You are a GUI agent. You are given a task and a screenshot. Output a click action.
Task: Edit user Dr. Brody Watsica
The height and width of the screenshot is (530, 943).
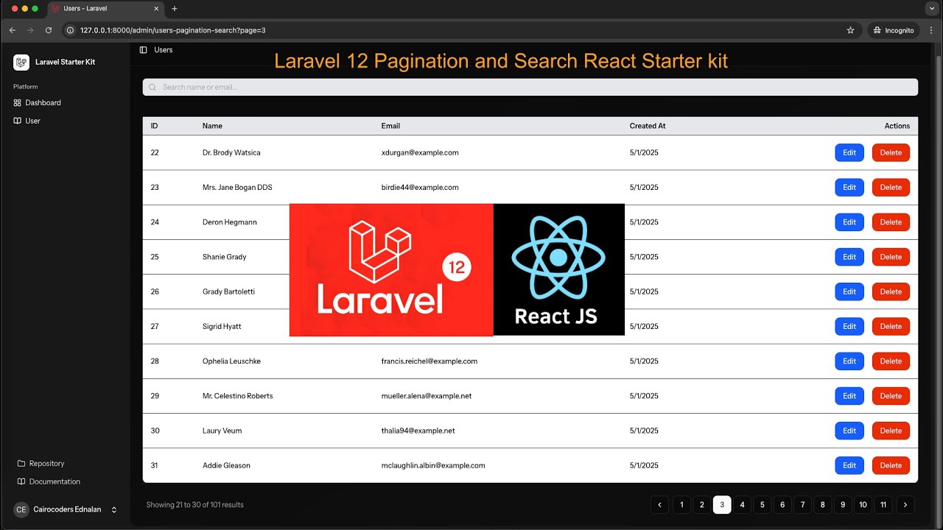[x=849, y=152]
